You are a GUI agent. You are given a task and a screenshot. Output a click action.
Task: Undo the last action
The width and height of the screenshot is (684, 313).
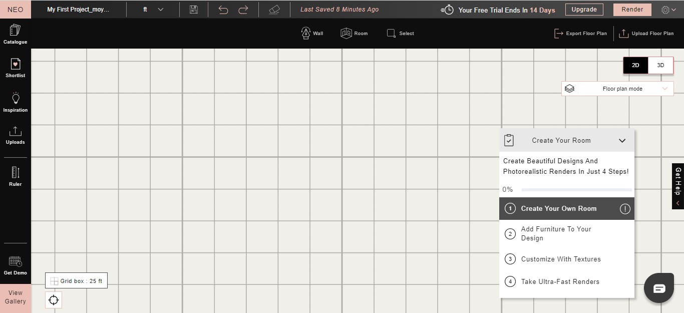point(223,10)
